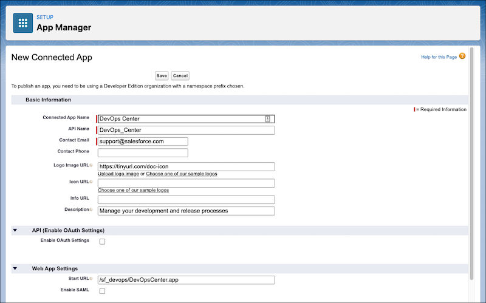This screenshot has height=303, width=486.
Task: Collapse the API (Enable OAuth Settings) section
Action: point(14,231)
